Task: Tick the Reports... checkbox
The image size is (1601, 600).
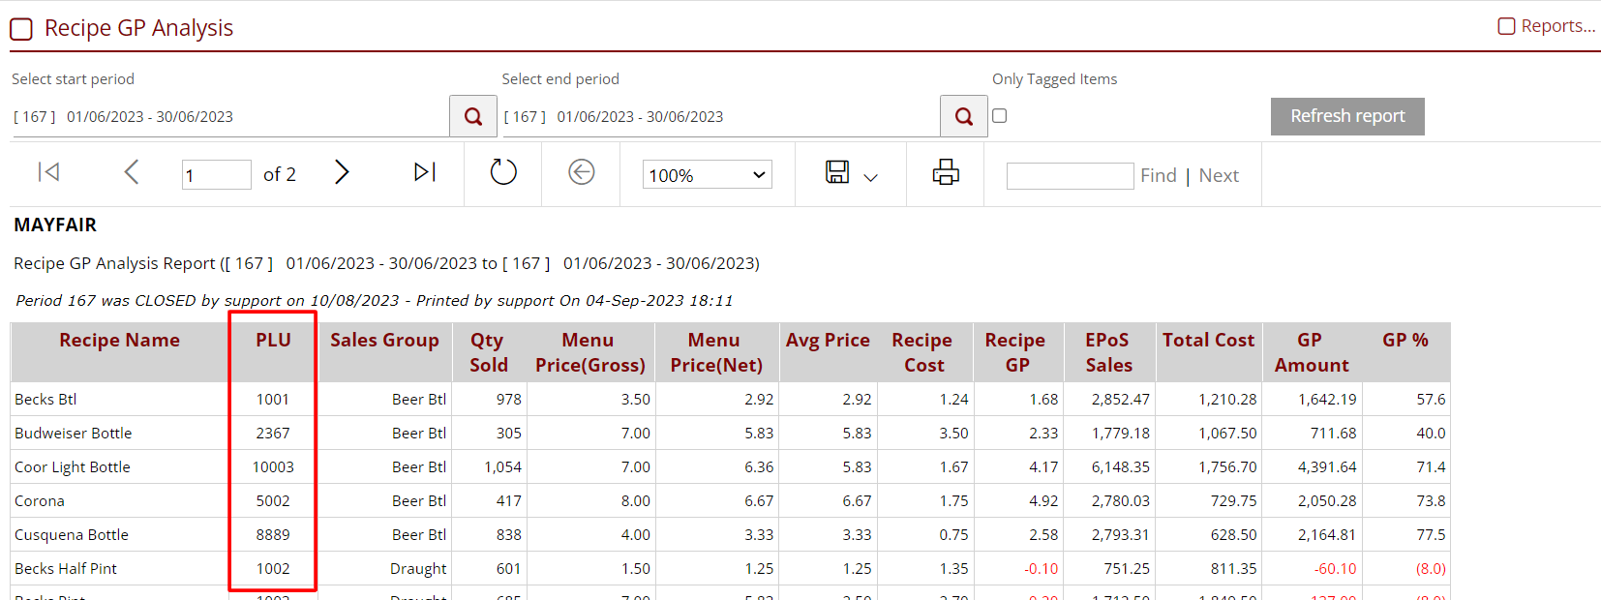Action: (1506, 26)
